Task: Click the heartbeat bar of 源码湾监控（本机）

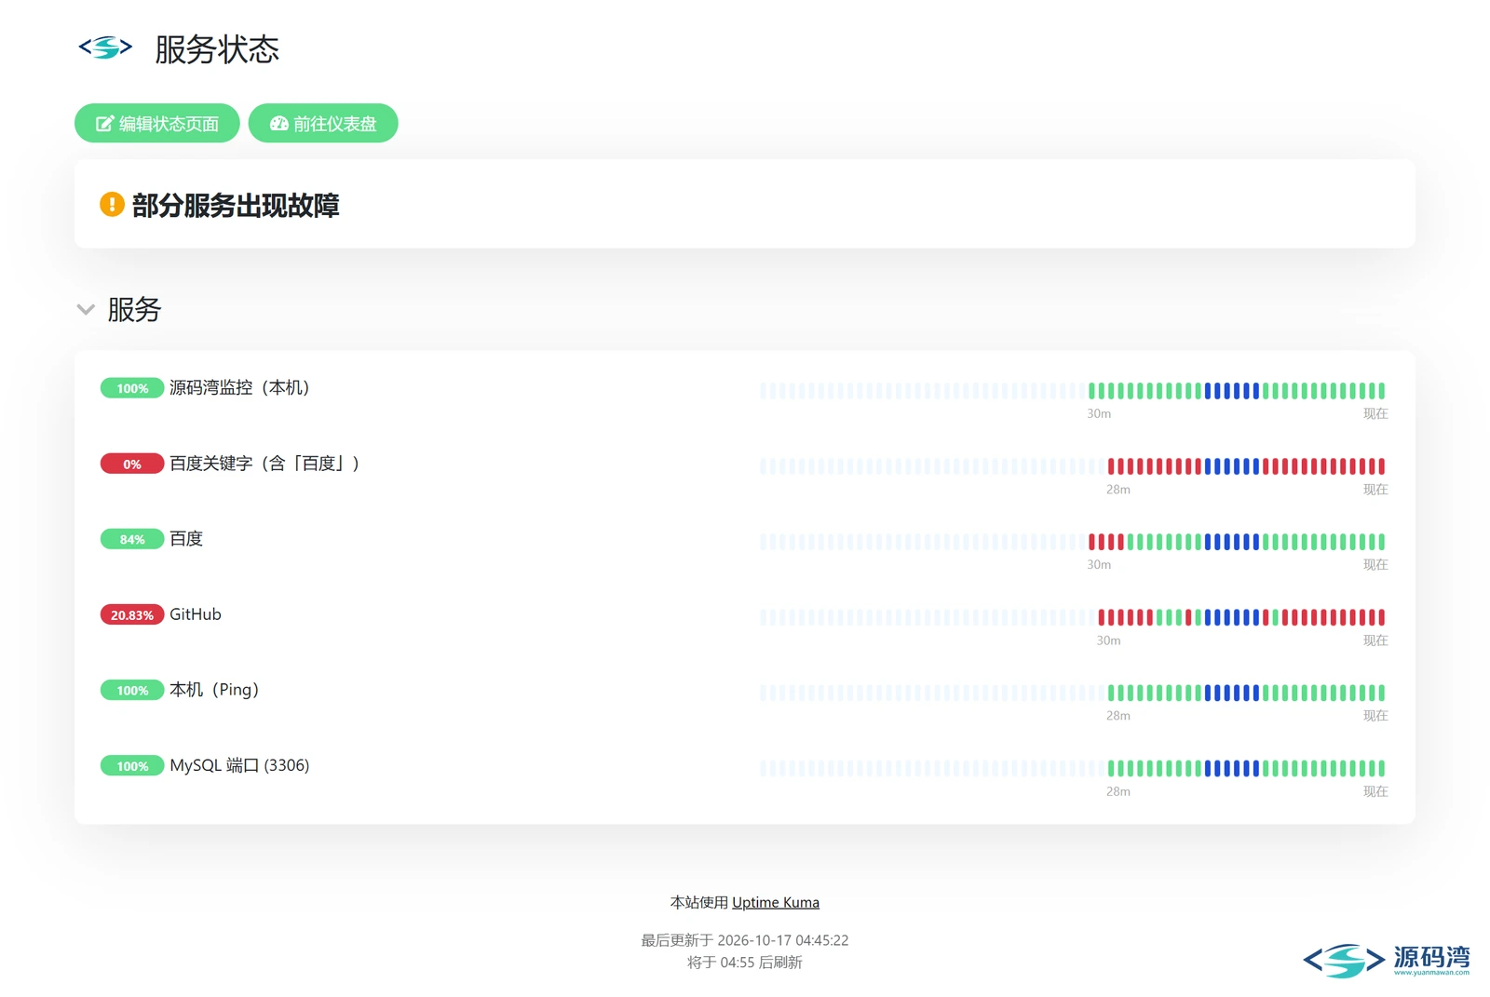Action: tap(1073, 390)
